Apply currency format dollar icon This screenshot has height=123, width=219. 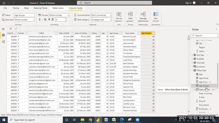coord(40,20)
